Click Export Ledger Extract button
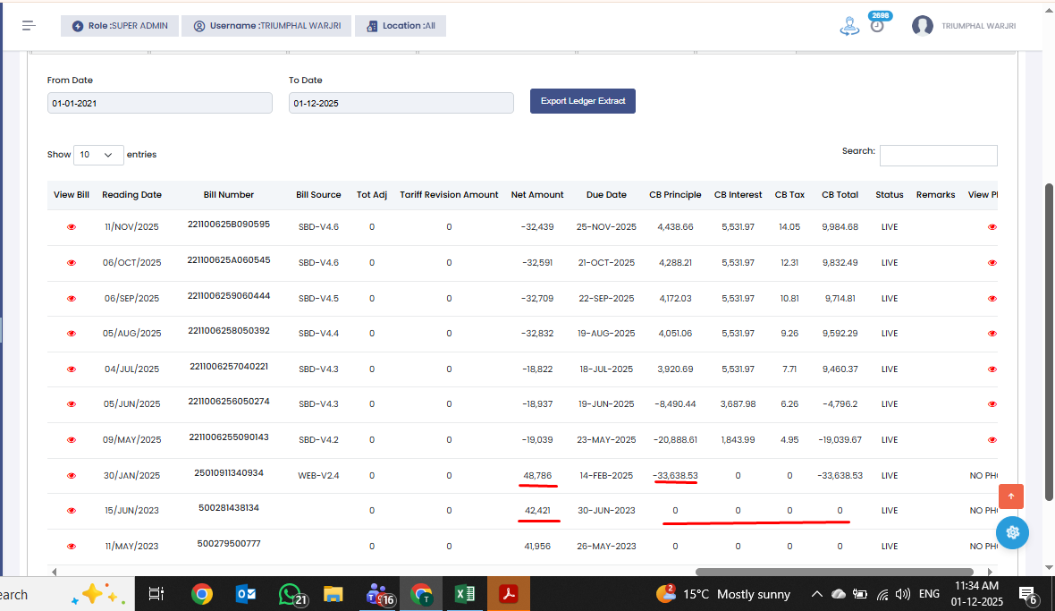Image resolution: width=1055 pixels, height=611 pixels. tap(582, 101)
